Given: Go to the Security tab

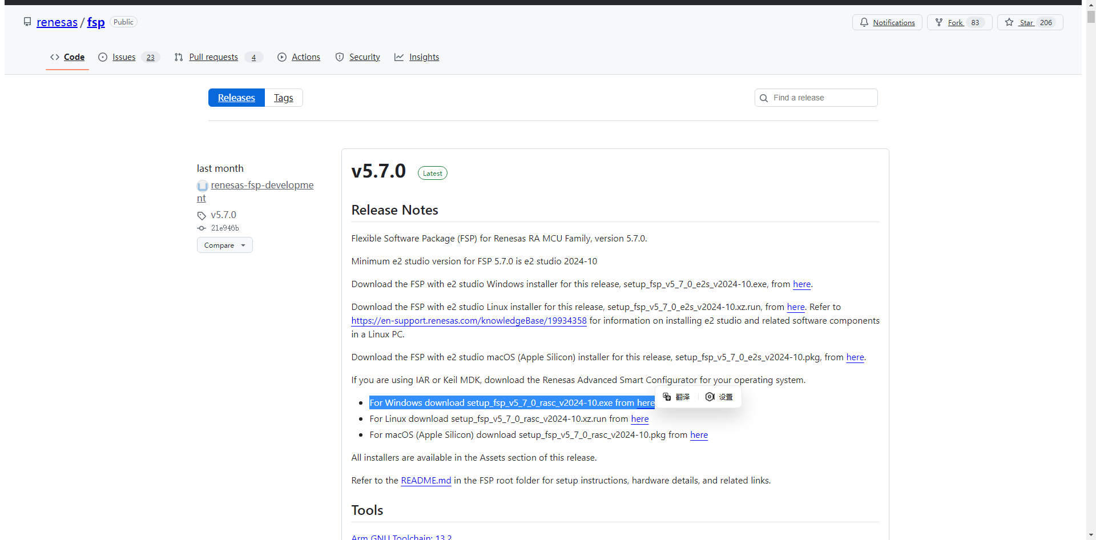Looking at the screenshot, I should point(364,57).
